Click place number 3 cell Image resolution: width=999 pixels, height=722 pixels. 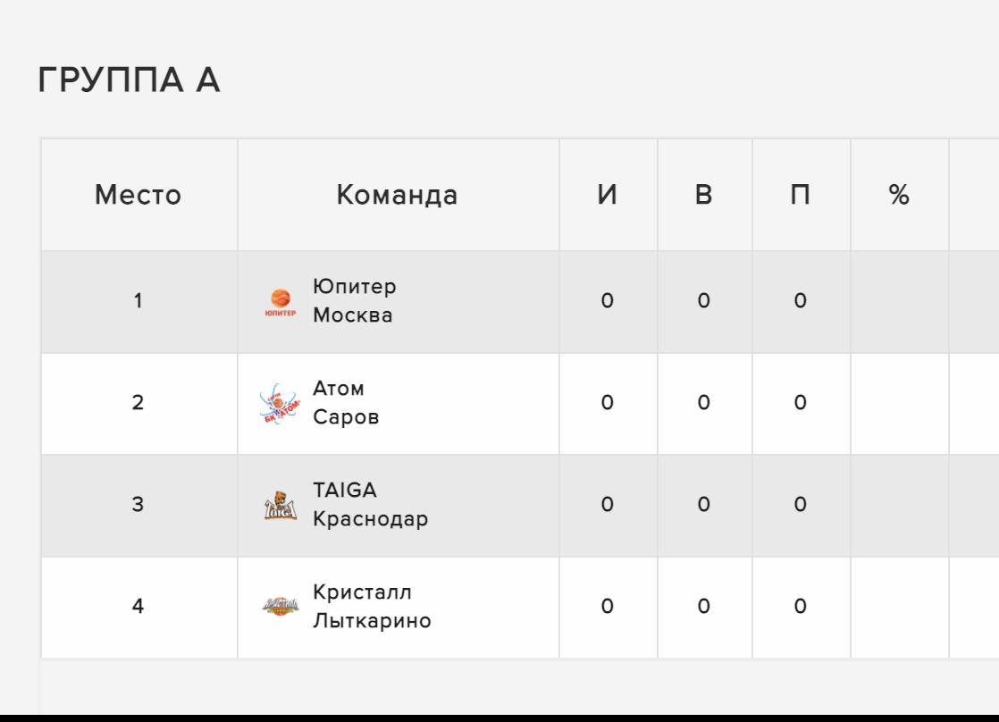pyautogui.click(x=139, y=505)
